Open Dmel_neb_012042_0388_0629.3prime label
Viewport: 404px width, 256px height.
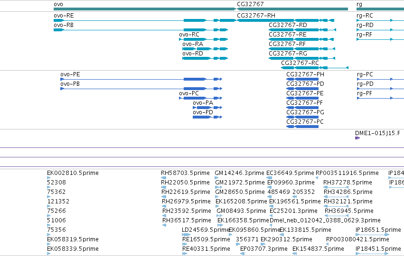325,220
